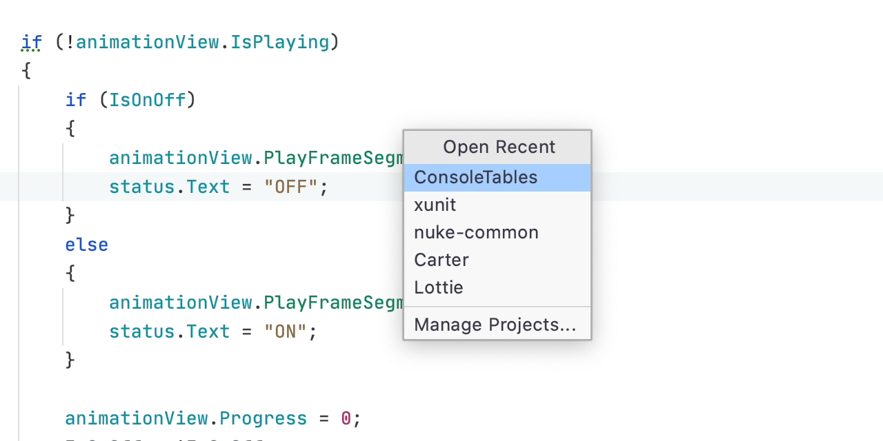This screenshot has height=441, width=883.
Task: Click the IsPlaying property in the code
Action: pyautogui.click(x=279, y=42)
